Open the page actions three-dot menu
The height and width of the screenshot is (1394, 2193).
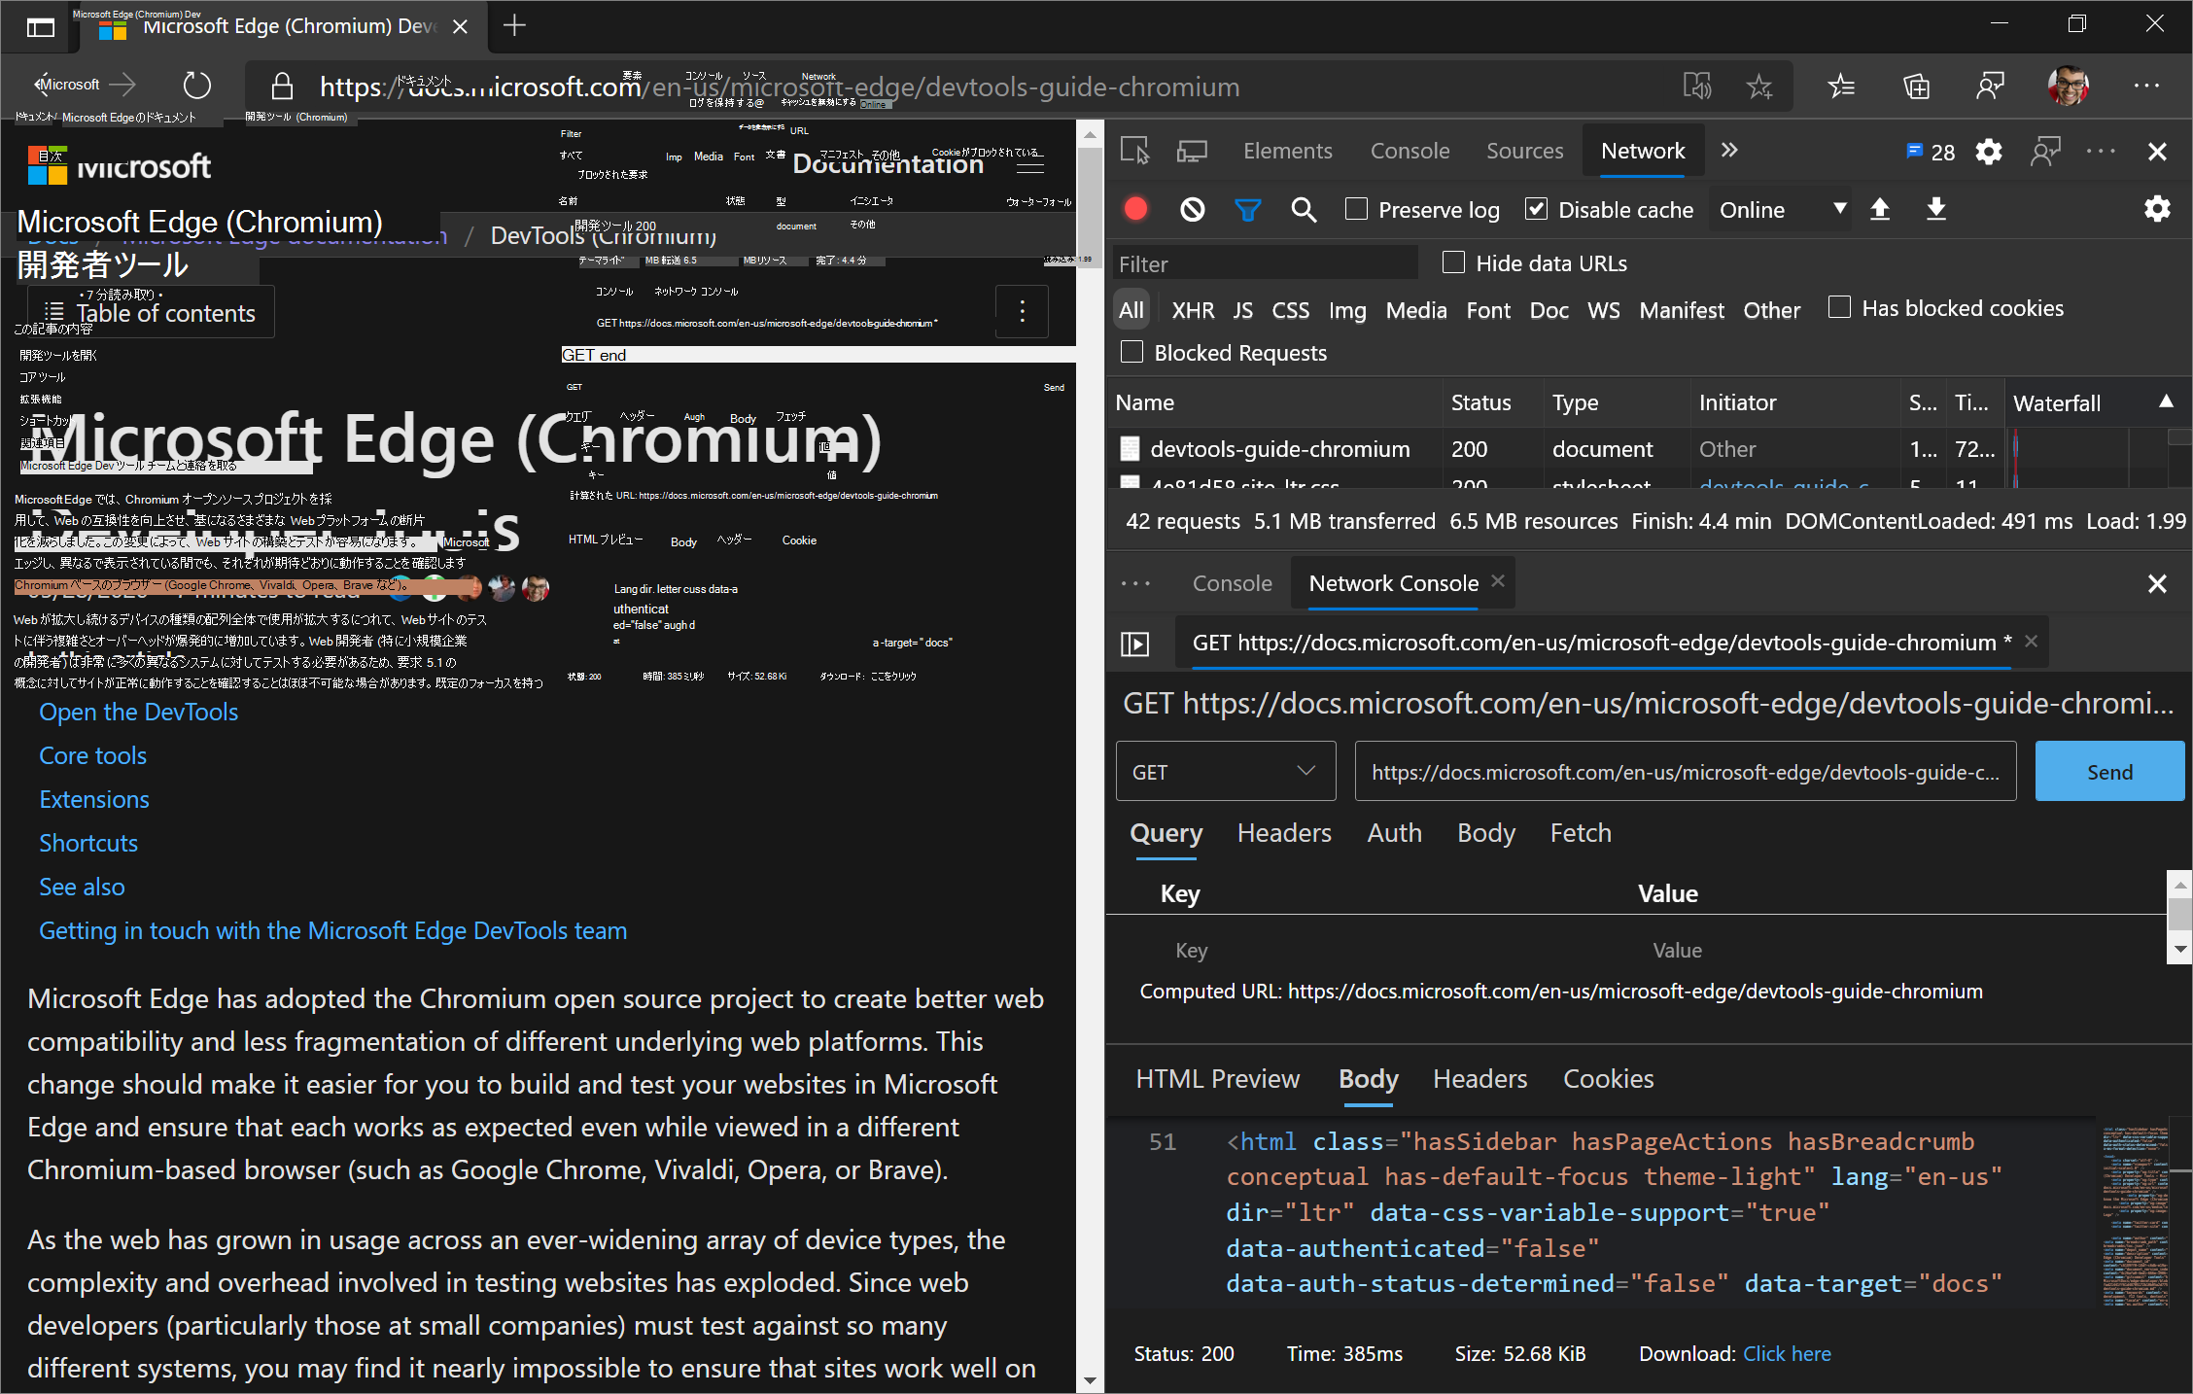1022,311
